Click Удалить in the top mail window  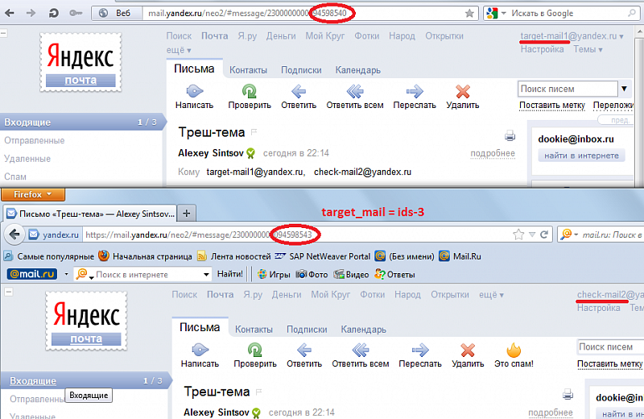coord(463,97)
